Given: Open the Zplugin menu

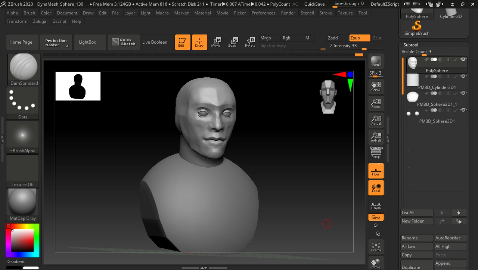Looking at the screenshot, I should tap(40, 21).
